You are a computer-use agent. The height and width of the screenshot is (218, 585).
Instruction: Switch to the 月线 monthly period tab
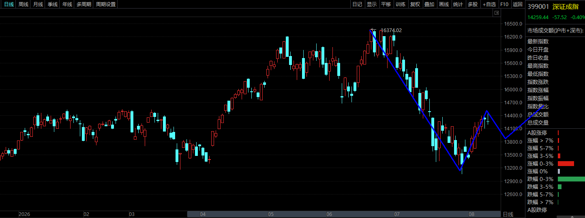click(x=38, y=4)
